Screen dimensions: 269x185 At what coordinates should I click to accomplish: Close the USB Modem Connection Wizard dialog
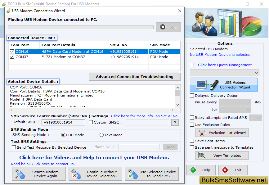[179, 11]
